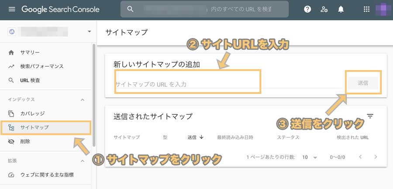Screen dimensions: 393x189
Task: Open the Google apps grid
Action: click(x=366, y=10)
